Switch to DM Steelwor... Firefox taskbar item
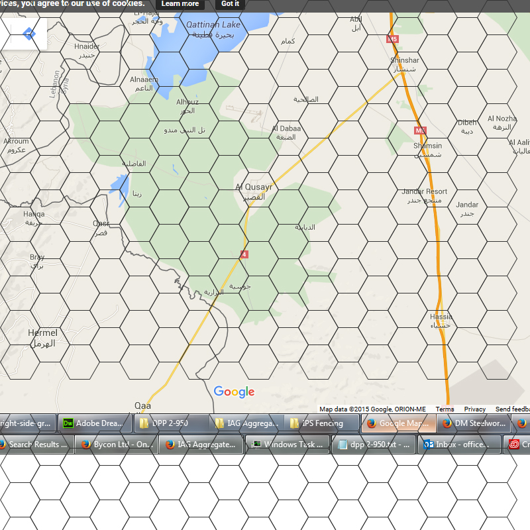Viewport: 530px width, 530px height. pos(474,423)
